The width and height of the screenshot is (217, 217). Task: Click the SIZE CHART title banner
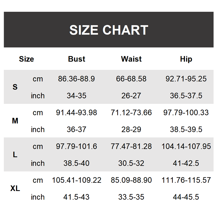pyautogui.click(x=108, y=30)
